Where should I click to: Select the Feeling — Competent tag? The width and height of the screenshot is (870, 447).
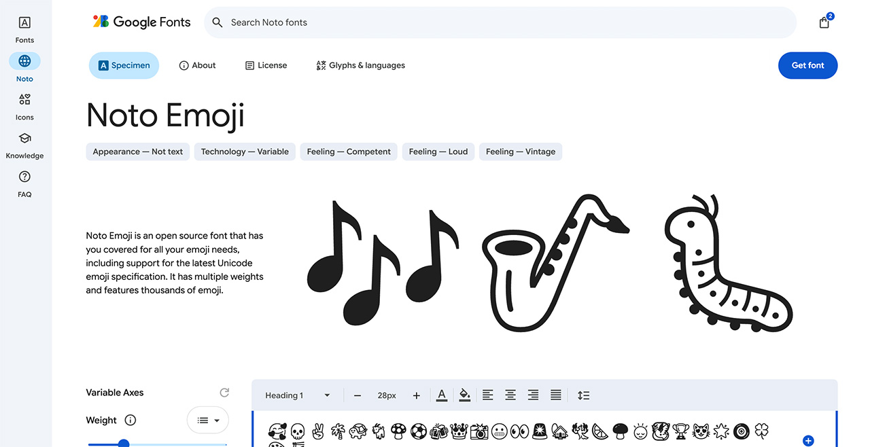tap(349, 151)
